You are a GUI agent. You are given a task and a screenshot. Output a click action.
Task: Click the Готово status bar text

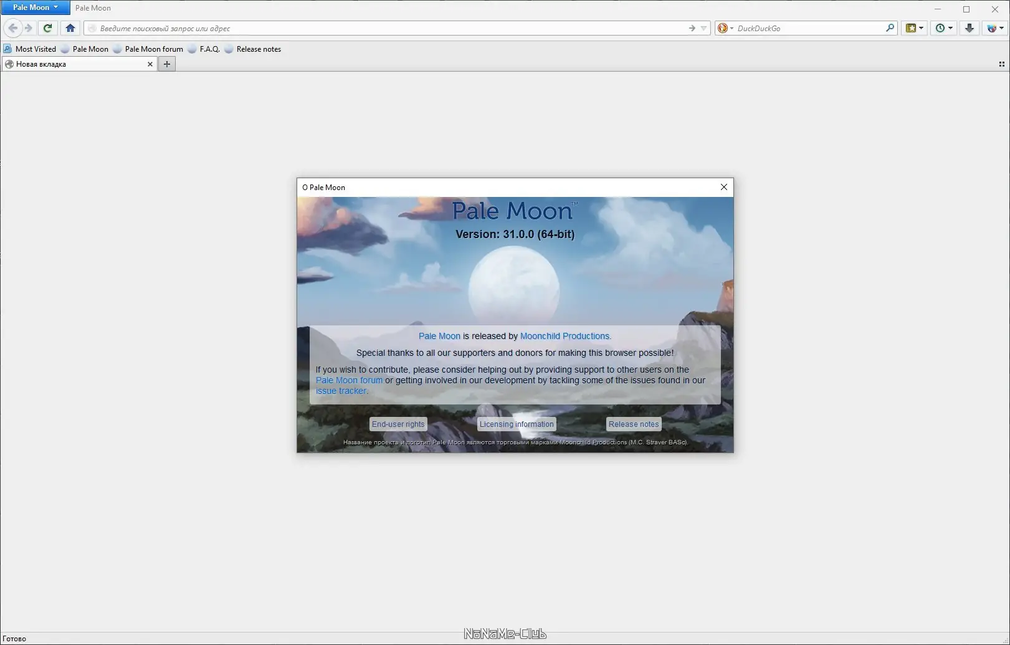pos(14,639)
